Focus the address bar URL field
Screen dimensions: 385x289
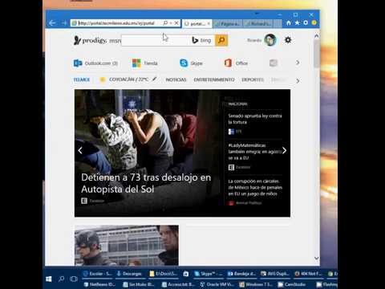(x=117, y=23)
